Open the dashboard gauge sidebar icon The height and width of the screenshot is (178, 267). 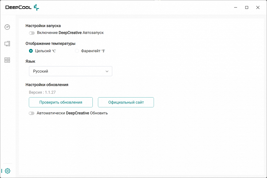[x=7, y=27]
